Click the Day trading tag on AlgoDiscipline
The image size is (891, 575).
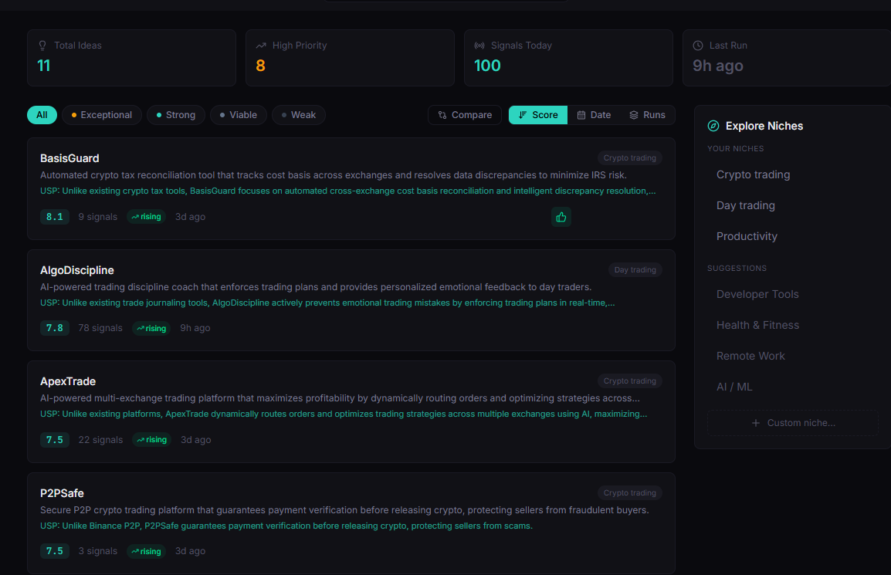pyautogui.click(x=635, y=270)
